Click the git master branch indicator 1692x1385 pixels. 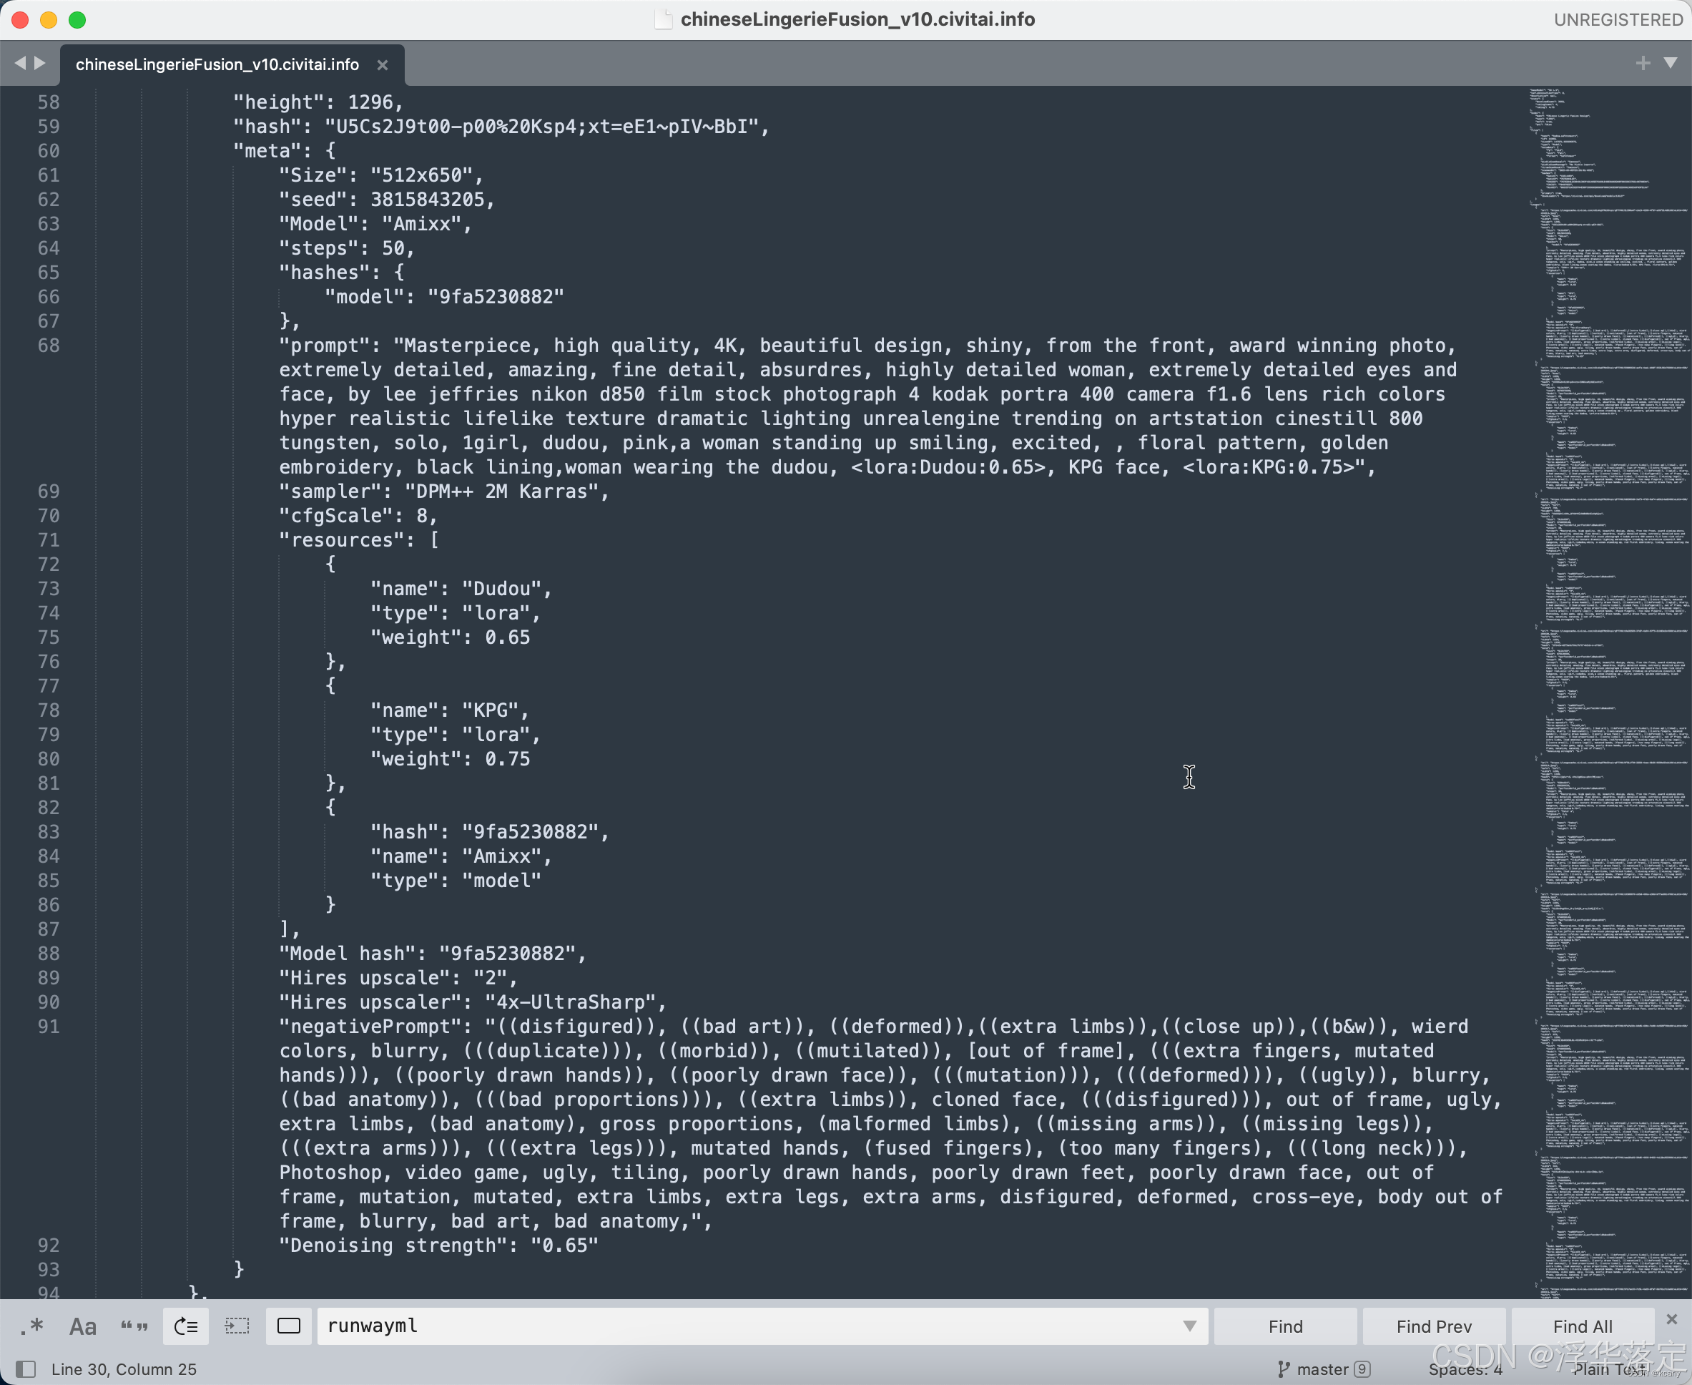[1322, 1369]
